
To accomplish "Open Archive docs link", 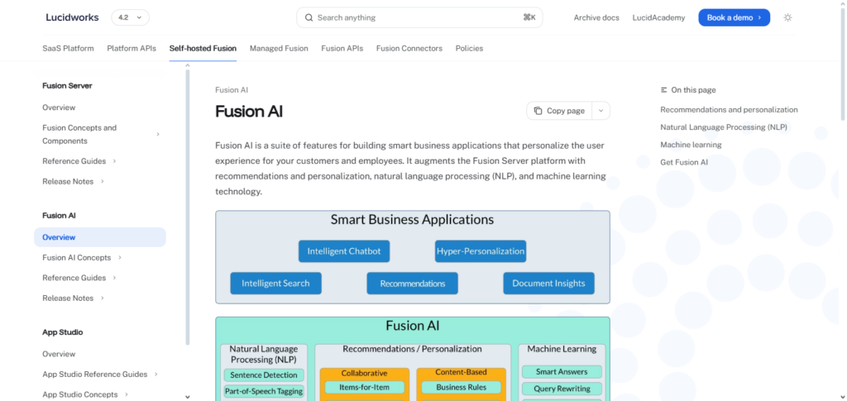I will pos(596,18).
